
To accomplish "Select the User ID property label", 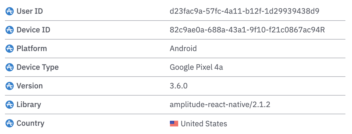I will tap(30, 11).
